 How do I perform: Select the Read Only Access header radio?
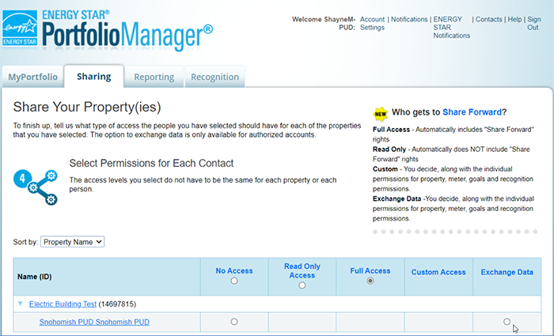302,285
